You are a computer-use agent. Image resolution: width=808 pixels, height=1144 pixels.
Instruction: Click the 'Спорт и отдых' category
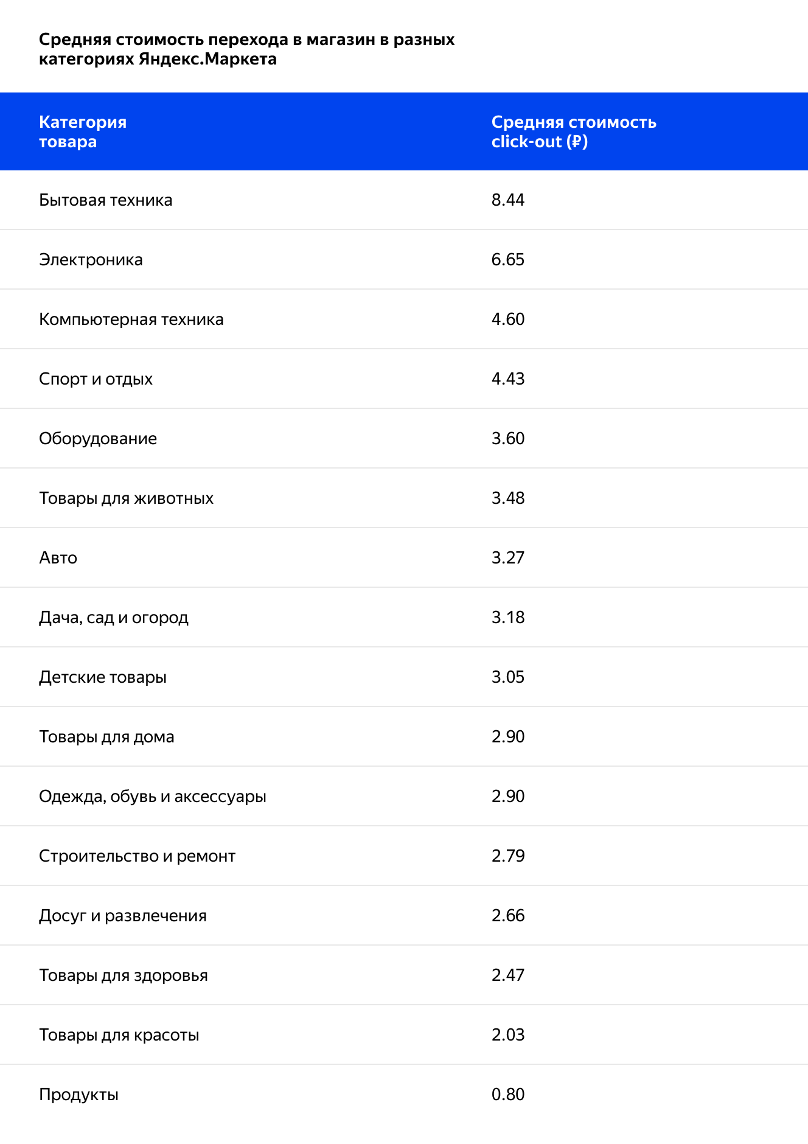pyautogui.click(x=96, y=379)
